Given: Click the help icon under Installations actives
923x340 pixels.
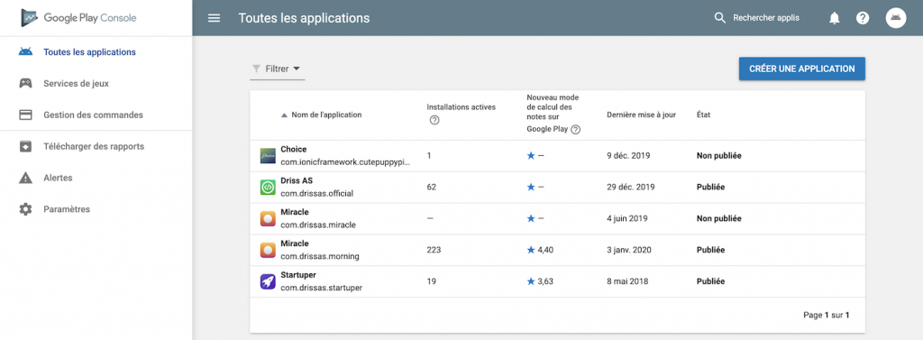Looking at the screenshot, I should [434, 120].
